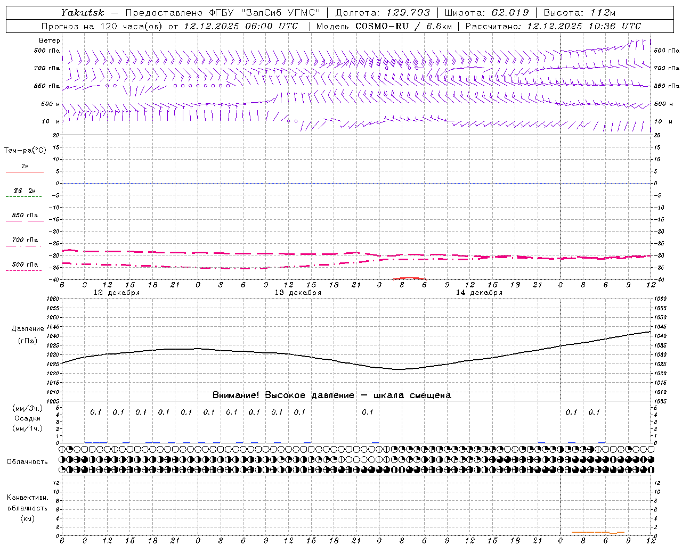Screen dimensions: 682x545
Task: Click the Td 2м legend entry
Action: [x=25, y=191]
